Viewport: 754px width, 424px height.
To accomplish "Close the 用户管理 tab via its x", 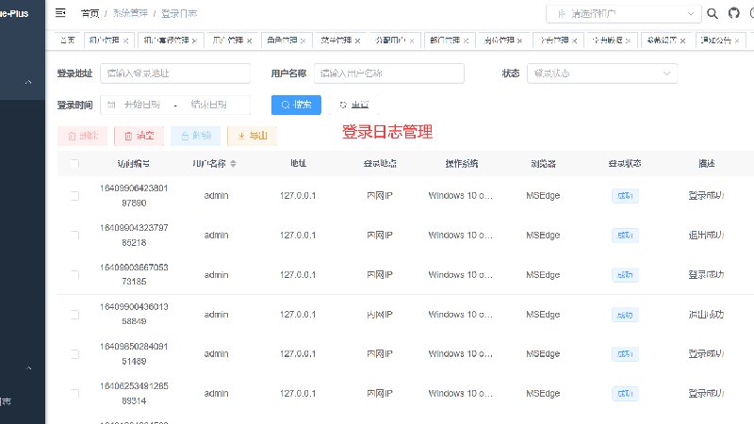I will [249, 41].
